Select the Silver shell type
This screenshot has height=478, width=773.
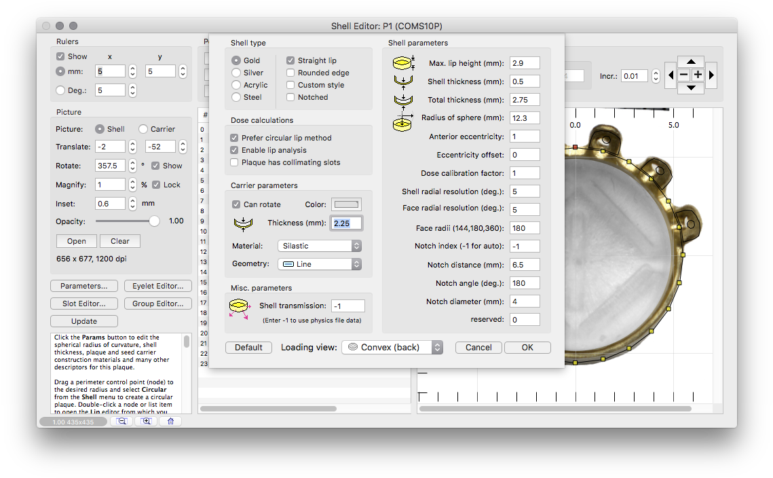click(x=236, y=73)
